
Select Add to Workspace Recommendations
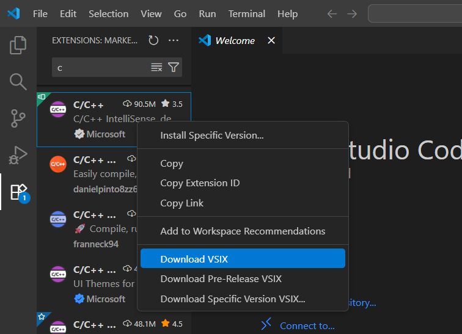(x=243, y=231)
